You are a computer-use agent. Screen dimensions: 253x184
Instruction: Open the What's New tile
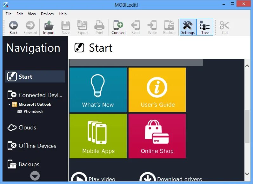(98, 90)
